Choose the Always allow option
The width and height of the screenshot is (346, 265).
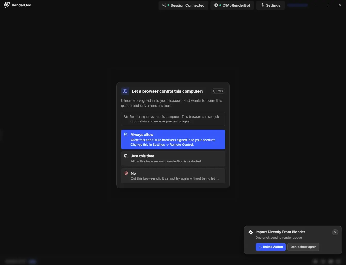(x=173, y=139)
